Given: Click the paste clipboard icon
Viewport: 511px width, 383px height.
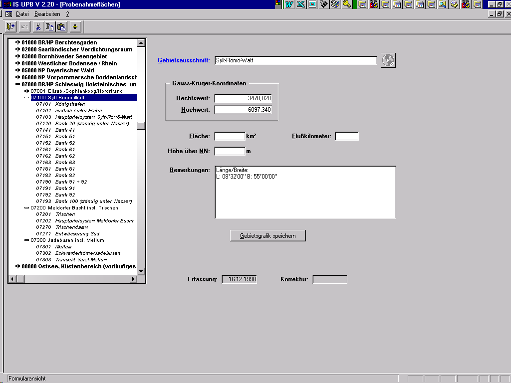Looking at the screenshot, I should pos(61,26).
